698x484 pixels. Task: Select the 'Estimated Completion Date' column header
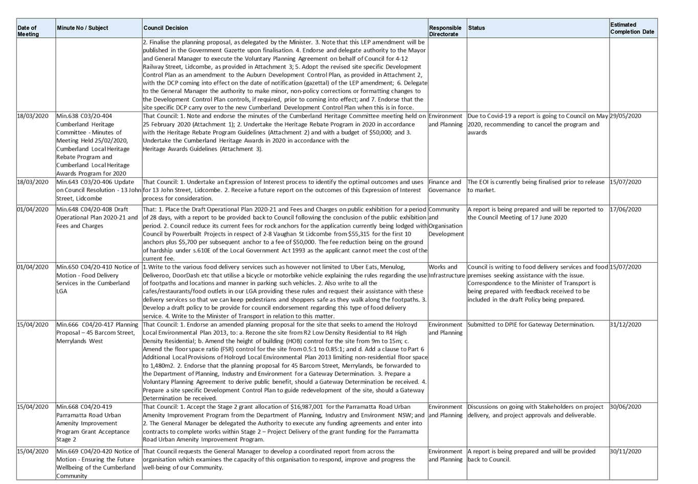633,28
